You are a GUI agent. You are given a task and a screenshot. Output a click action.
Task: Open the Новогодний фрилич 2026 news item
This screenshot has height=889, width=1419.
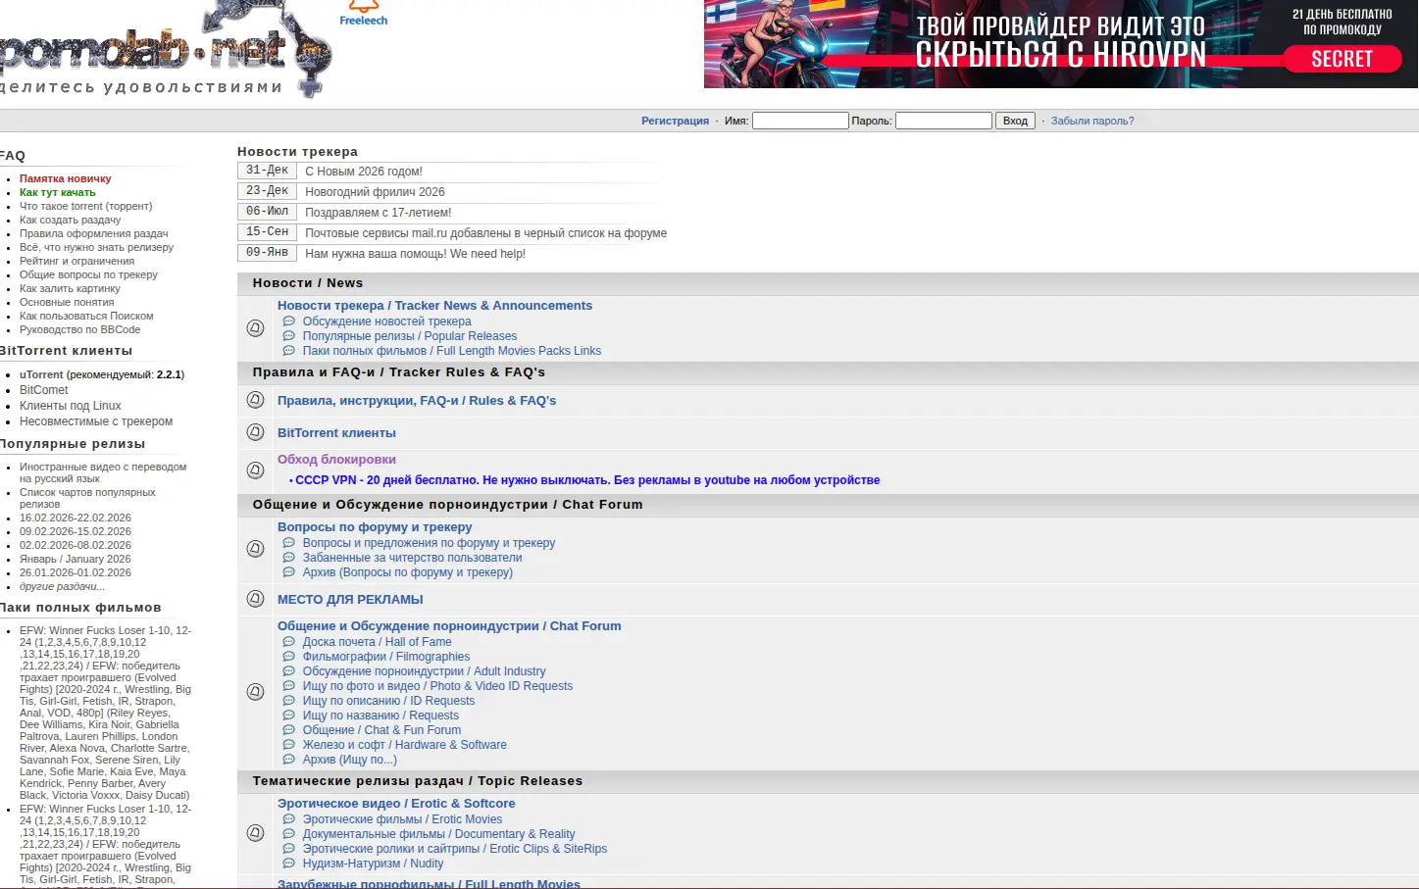[375, 192]
